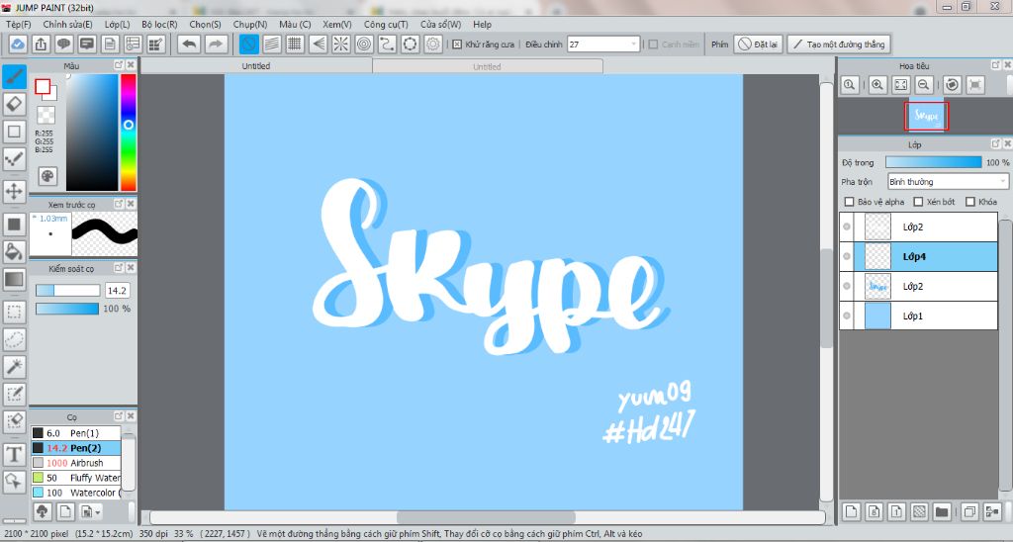
Task: Select the Eraser tool
Action: (14, 104)
